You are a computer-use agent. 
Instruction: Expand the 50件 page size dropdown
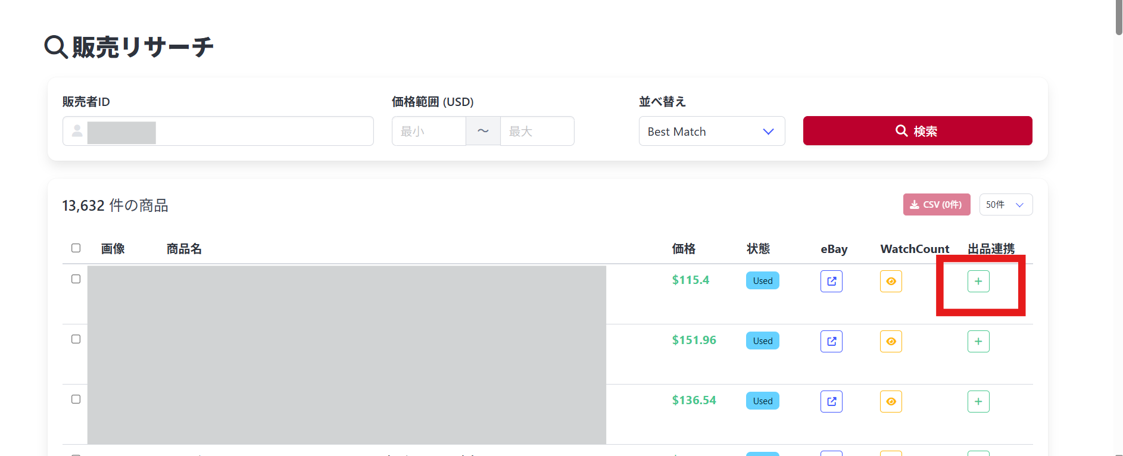click(x=1006, y=204)
